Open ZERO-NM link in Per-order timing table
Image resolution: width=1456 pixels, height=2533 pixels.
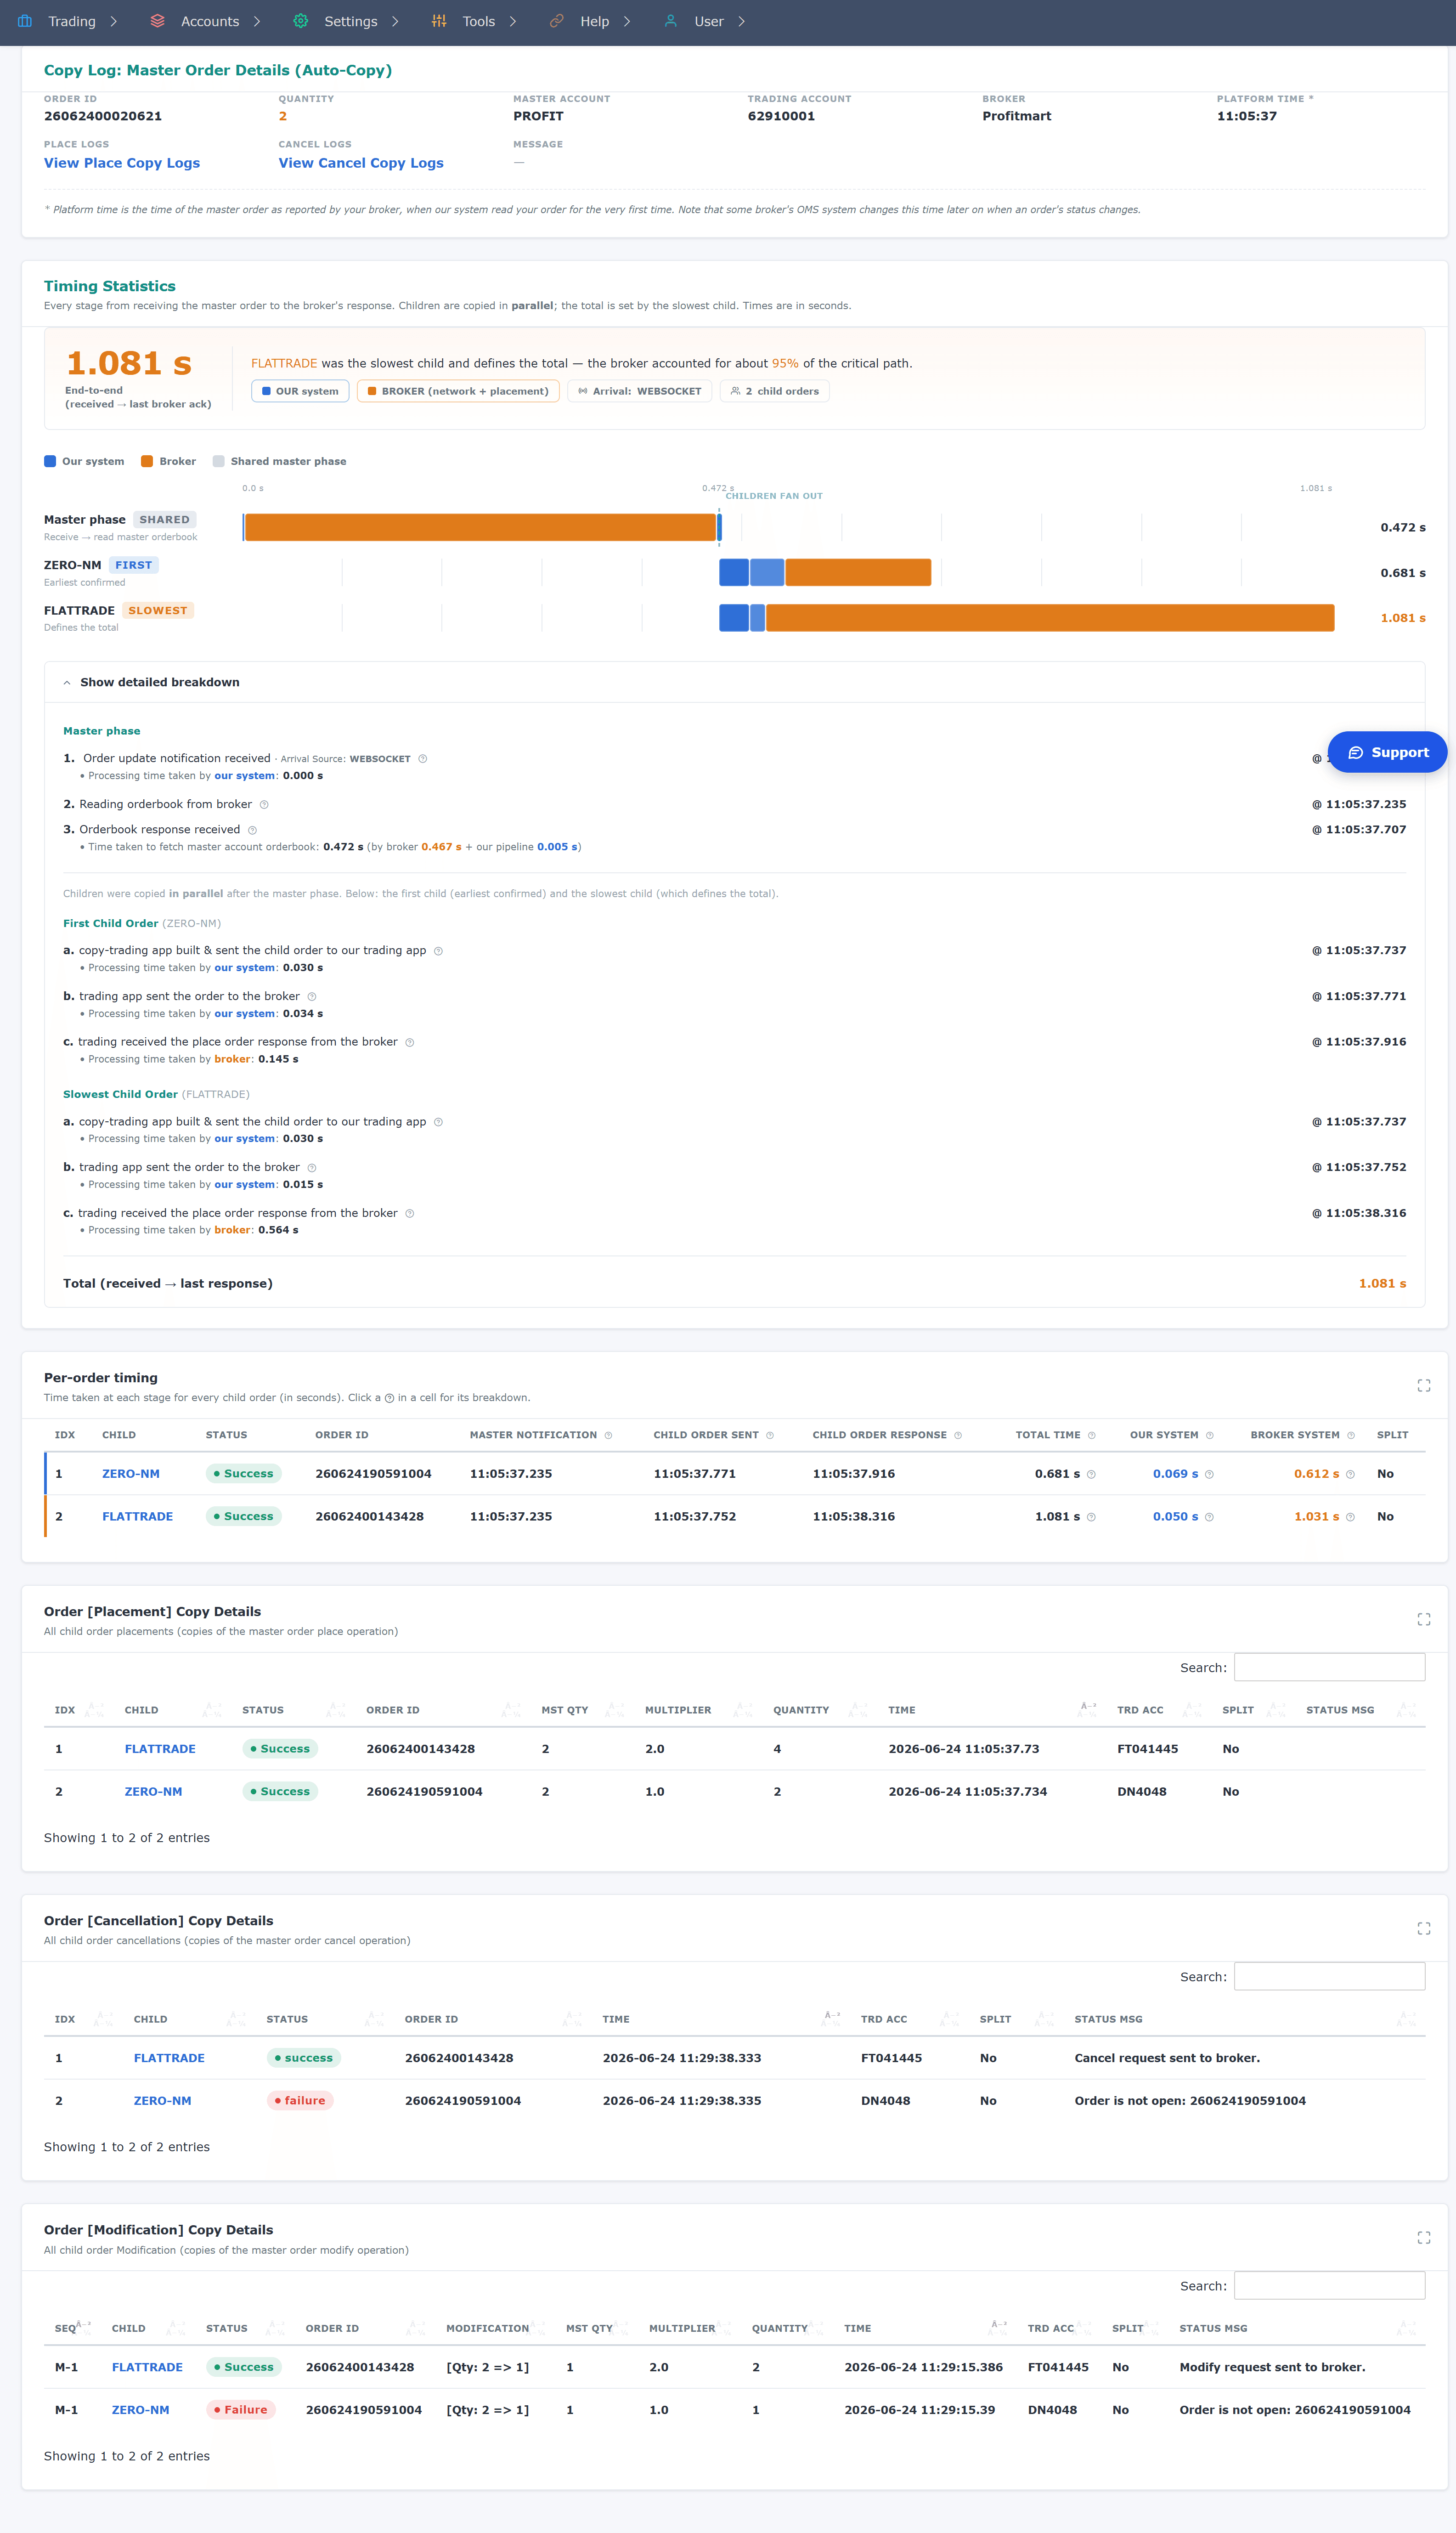pos(131,1474)
